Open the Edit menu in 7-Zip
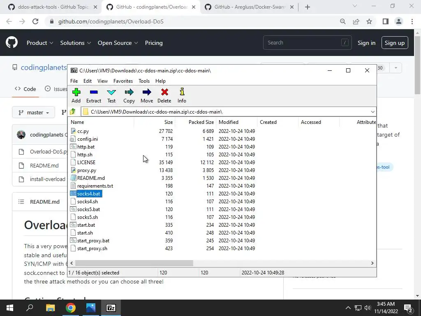This screenshot has width=421, height=316. click(88, 81)
